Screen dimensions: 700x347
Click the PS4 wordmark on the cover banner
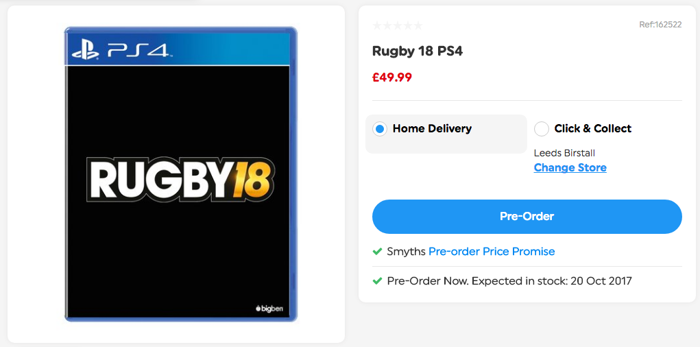(138, 50)
